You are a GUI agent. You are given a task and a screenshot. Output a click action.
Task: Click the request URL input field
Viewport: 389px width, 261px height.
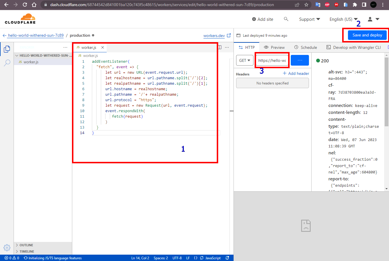[x=272, y=60]
